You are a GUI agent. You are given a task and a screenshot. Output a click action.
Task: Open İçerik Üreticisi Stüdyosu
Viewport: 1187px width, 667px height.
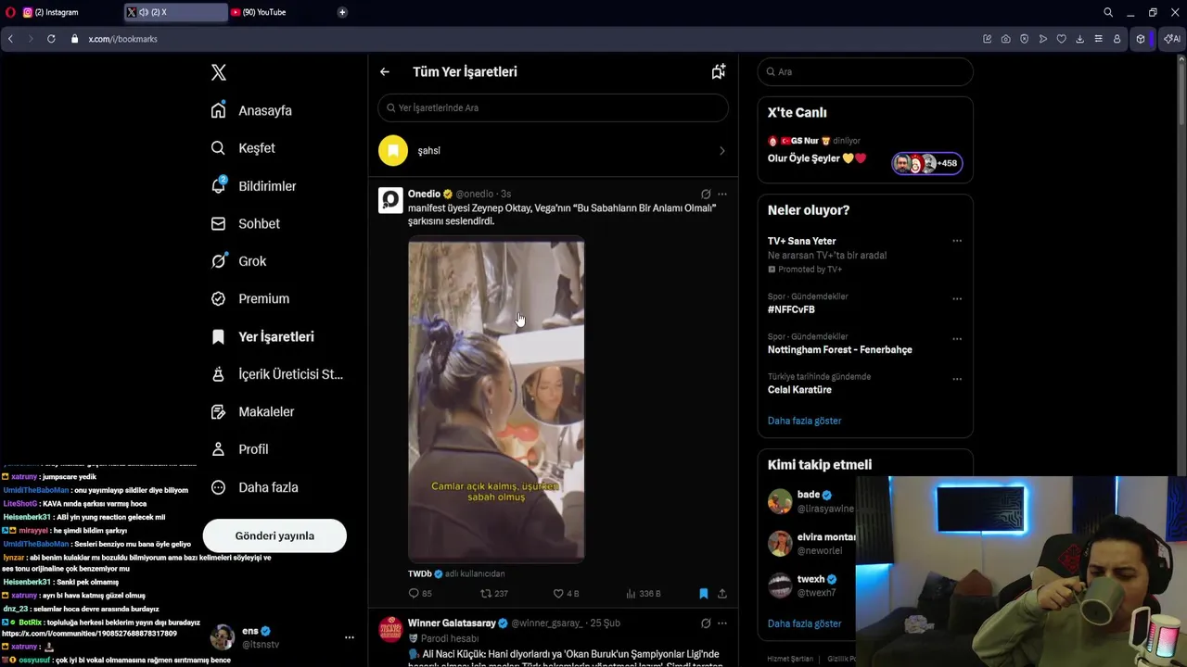[276, 374]
